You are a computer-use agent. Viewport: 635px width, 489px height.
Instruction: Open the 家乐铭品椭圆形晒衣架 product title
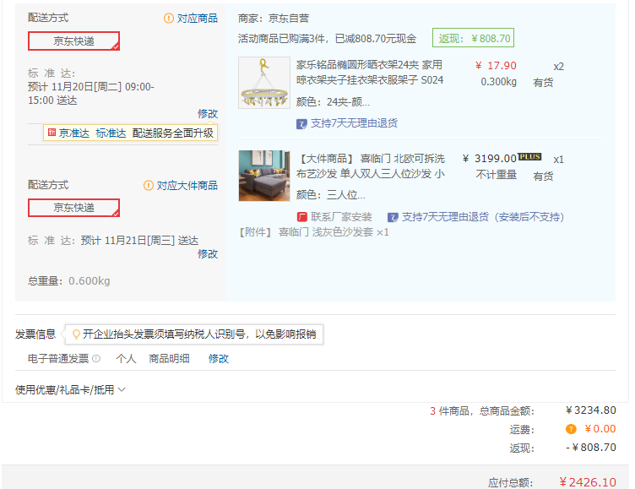[370, 72]
